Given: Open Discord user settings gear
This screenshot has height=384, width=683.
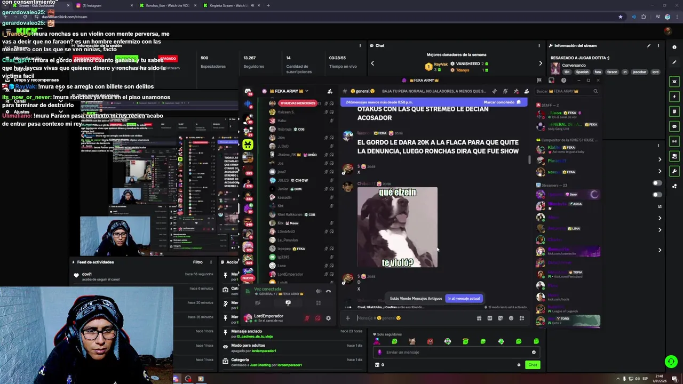Looking at the screenshot, I should click(328, 318).
